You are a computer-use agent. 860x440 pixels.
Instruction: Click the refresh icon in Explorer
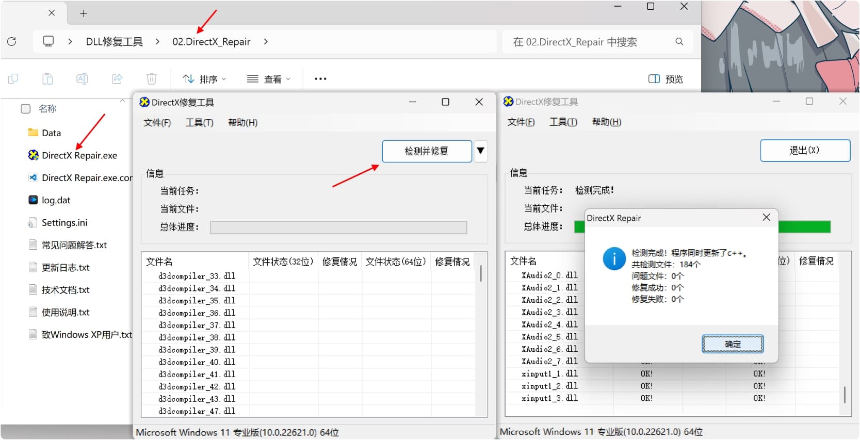click(x=12, y=41)
